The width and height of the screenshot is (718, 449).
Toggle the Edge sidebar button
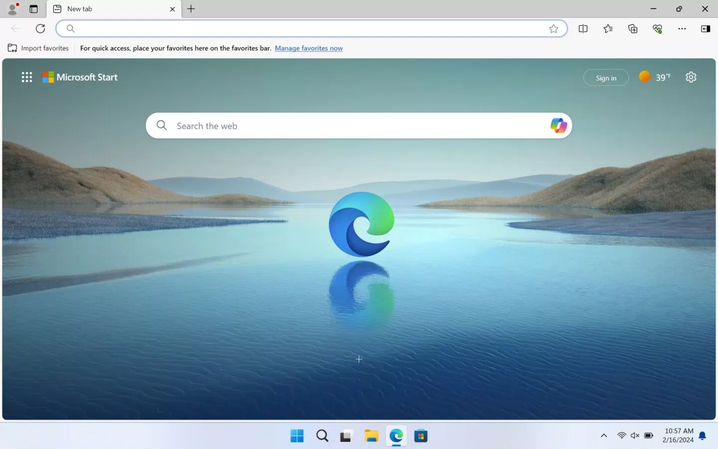[x=706, y=29]
